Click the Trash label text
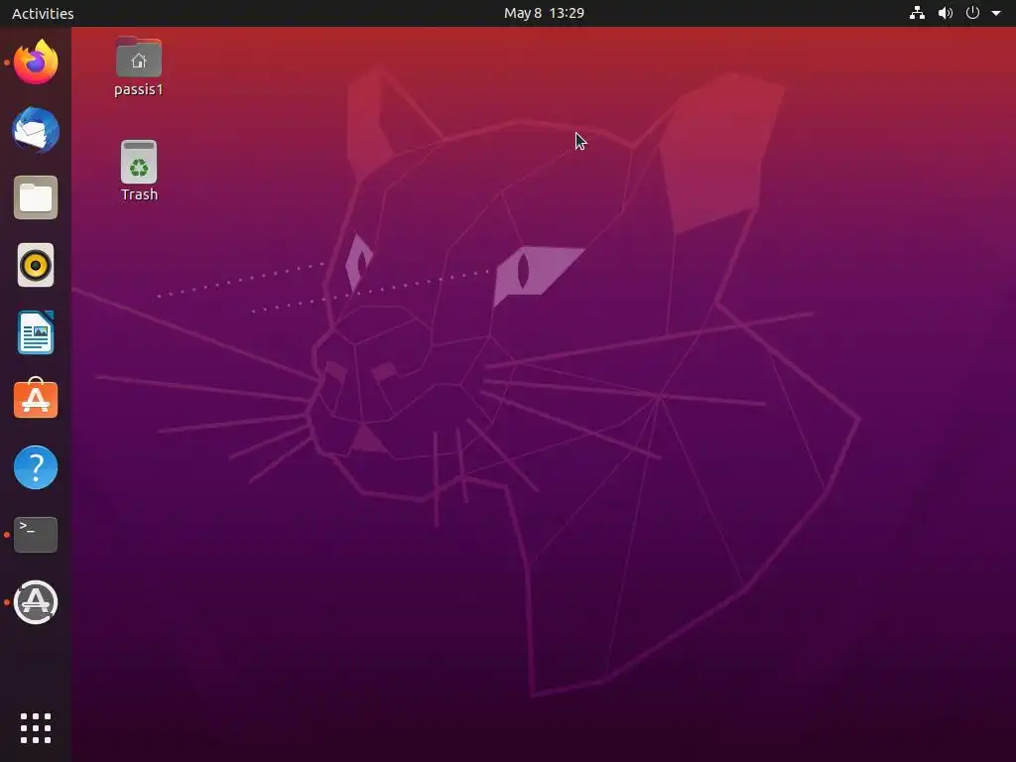 [x=139, y=194]
